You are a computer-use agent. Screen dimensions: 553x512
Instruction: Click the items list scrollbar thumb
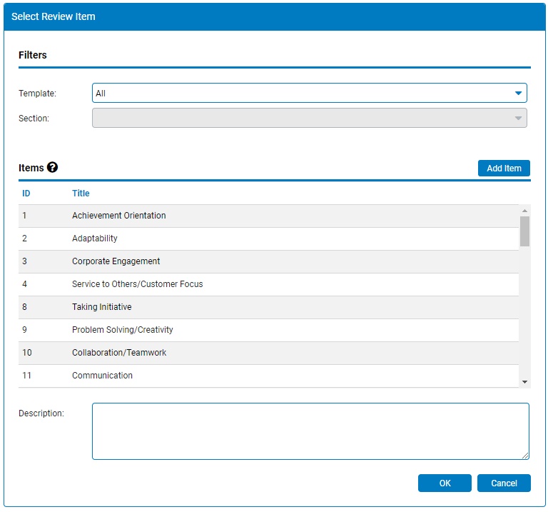point(524,231)
